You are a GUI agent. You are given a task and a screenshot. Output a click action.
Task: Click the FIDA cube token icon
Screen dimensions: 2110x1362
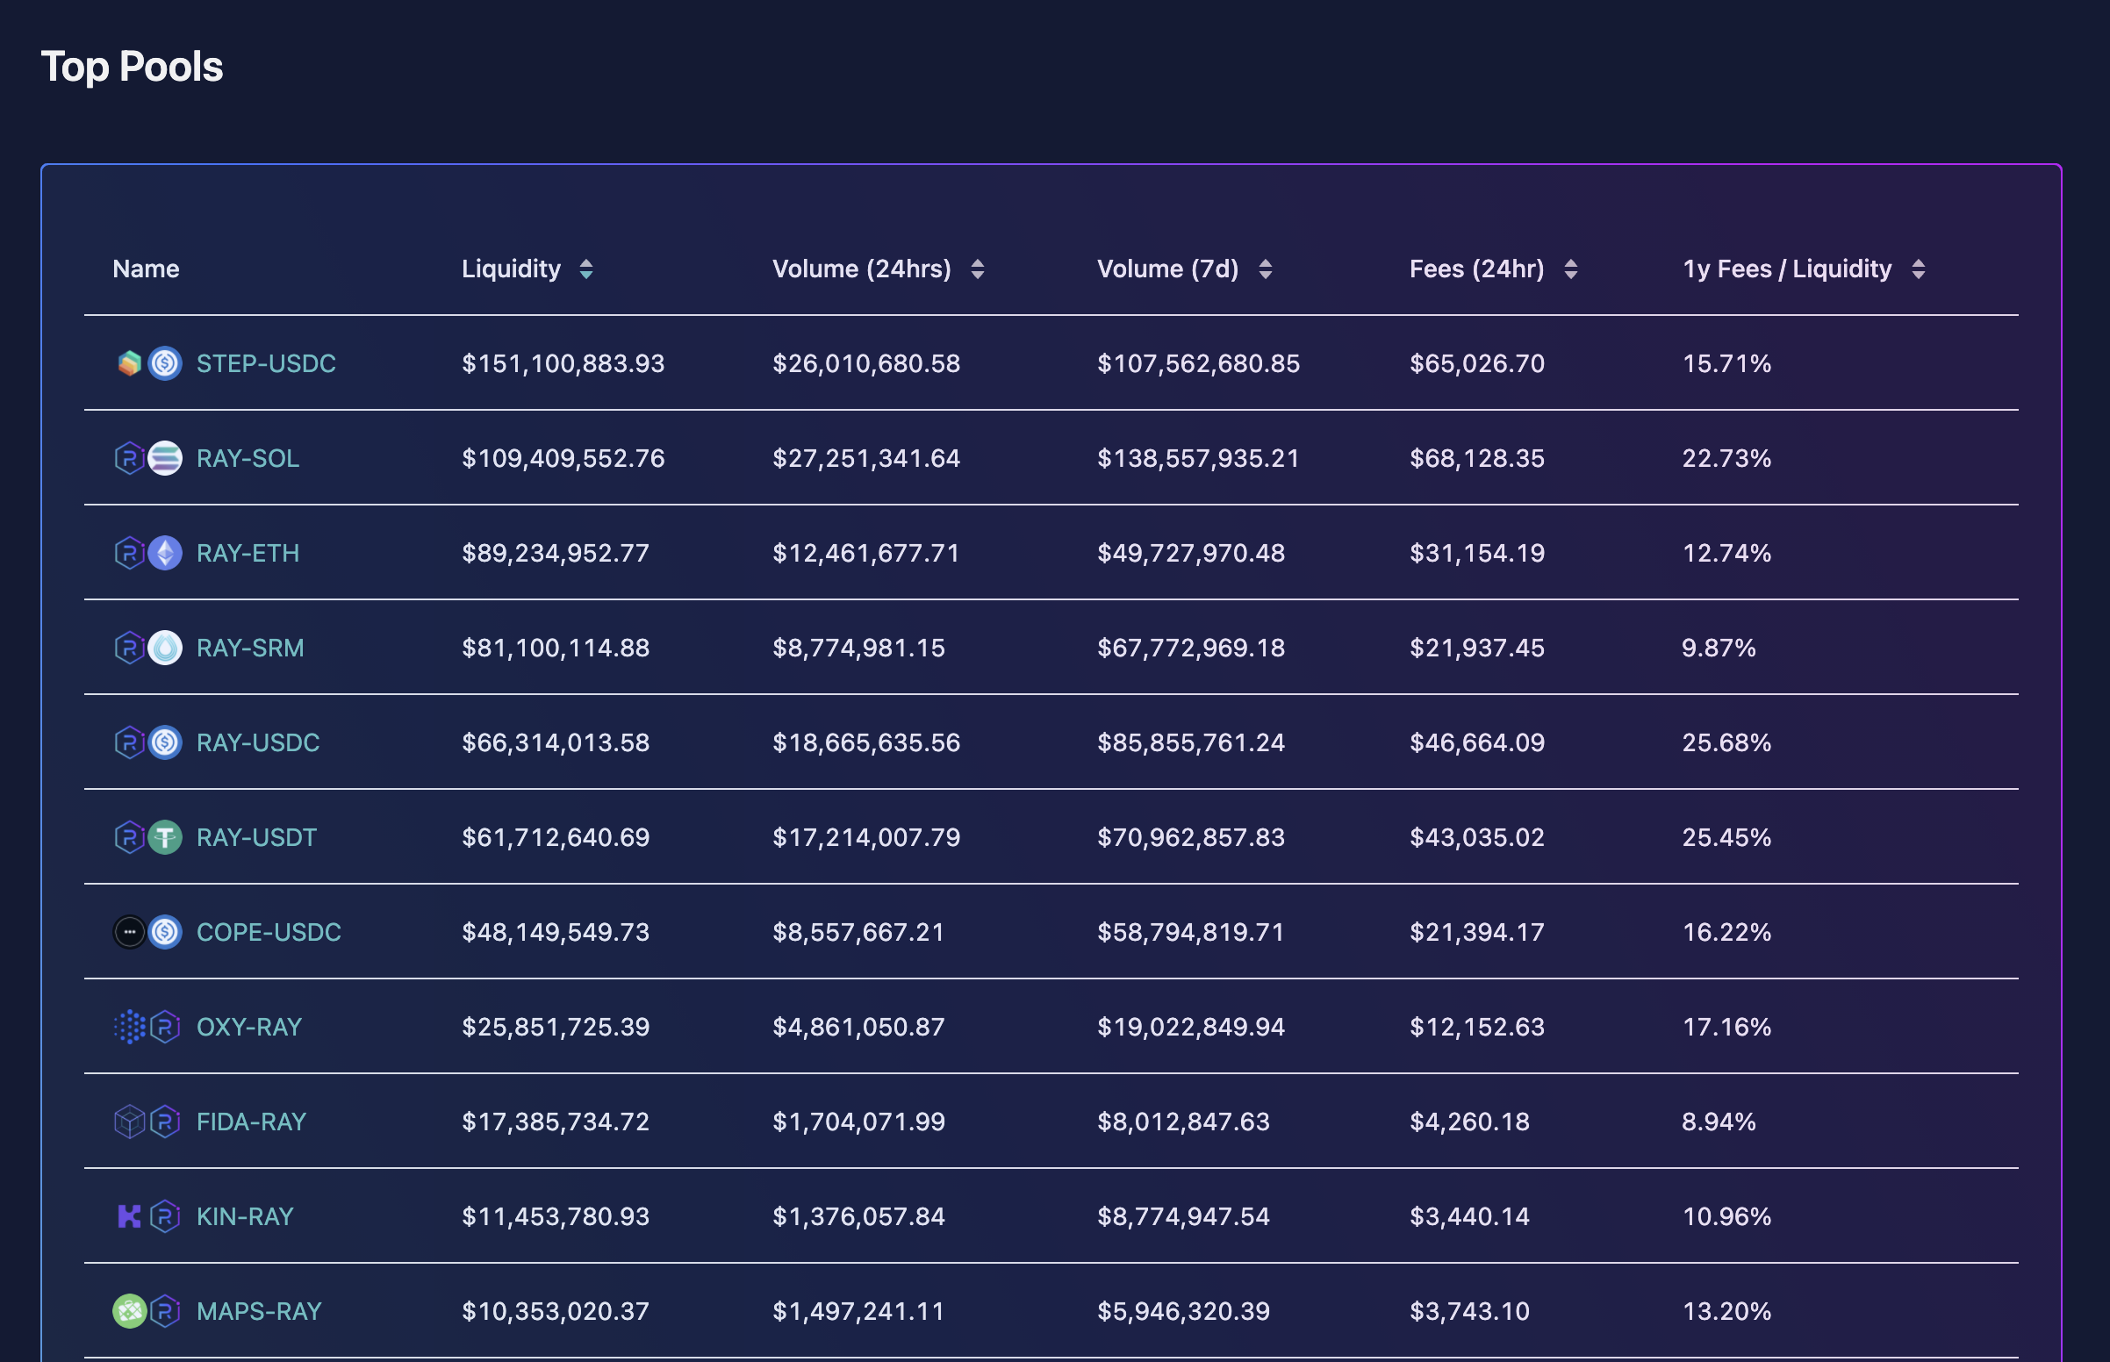point(129,1122)
